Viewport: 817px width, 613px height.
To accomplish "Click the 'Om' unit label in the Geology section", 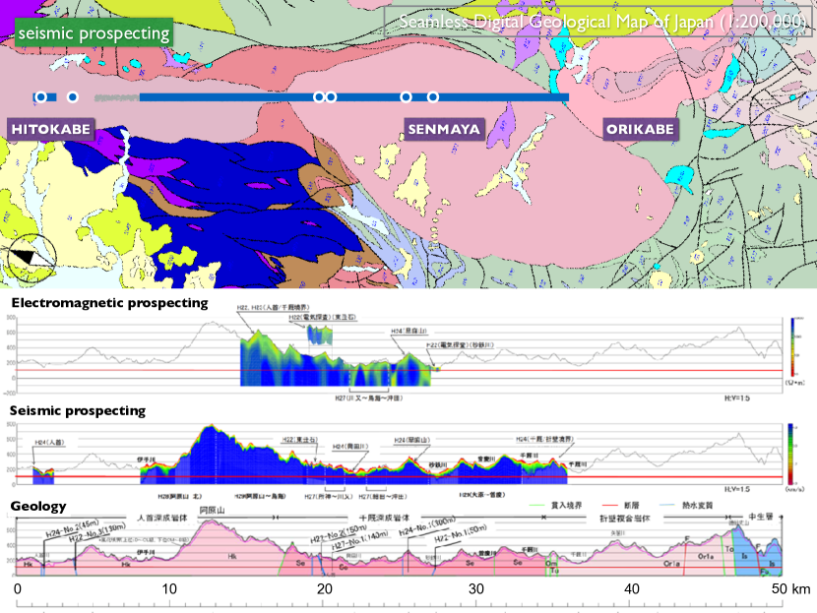I will pos(551,563).
